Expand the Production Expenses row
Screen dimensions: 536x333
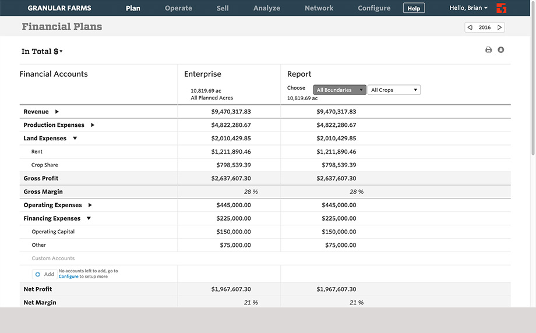[92, 125]
